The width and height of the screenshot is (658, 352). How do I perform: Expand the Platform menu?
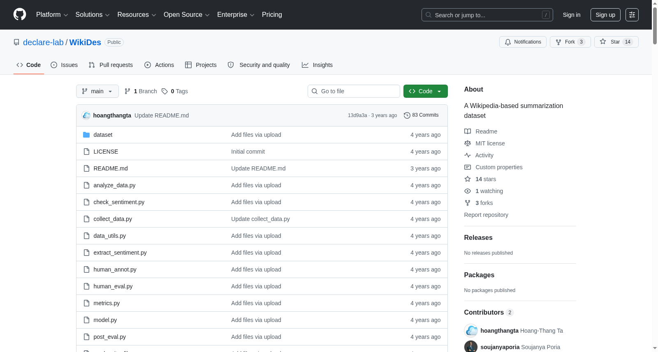point(52,15)
